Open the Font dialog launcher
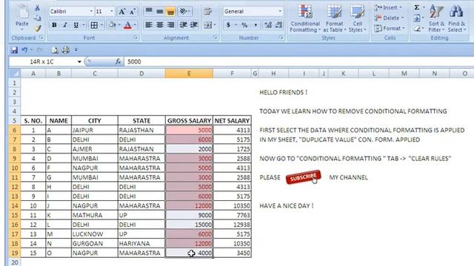474x266 pixels. coord(136,38)
